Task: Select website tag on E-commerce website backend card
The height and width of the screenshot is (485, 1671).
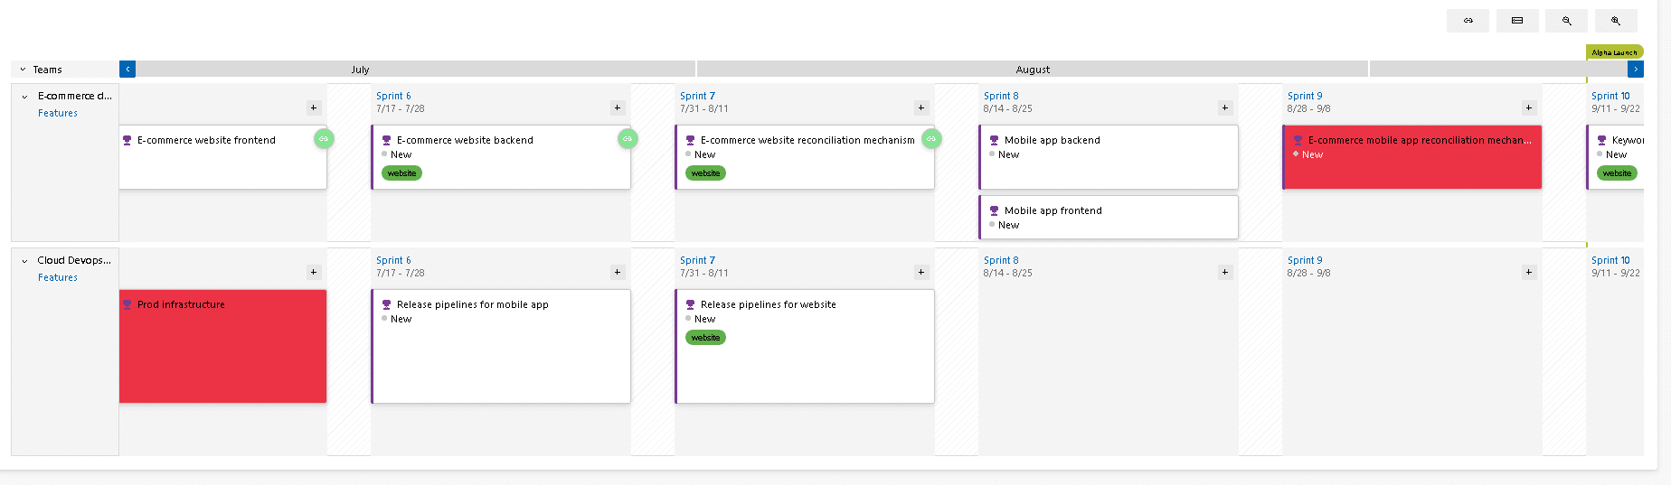Action: (x=402, y=173)
